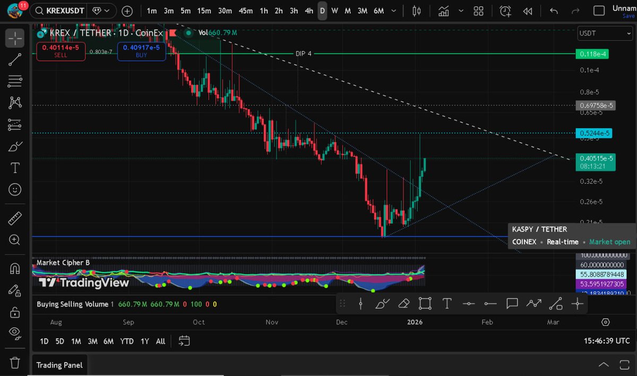Open the chart patterns tool
The width and height of the screenshot is (637, 376).
[15, 103]
